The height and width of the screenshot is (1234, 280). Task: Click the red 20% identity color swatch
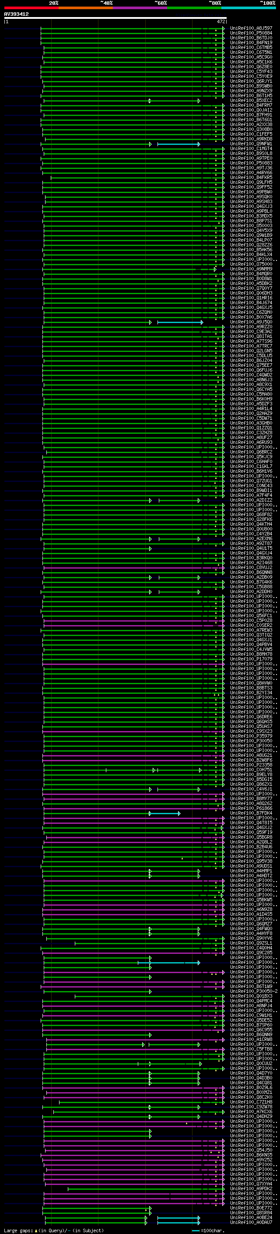point(31,8)
